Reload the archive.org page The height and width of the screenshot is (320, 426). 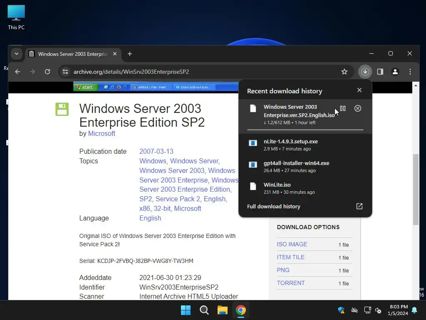coord(47,72)
